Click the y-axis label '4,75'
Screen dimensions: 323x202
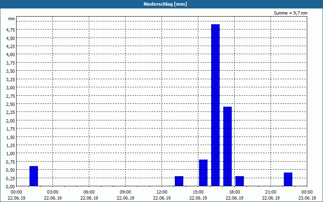tap(10, 30)
